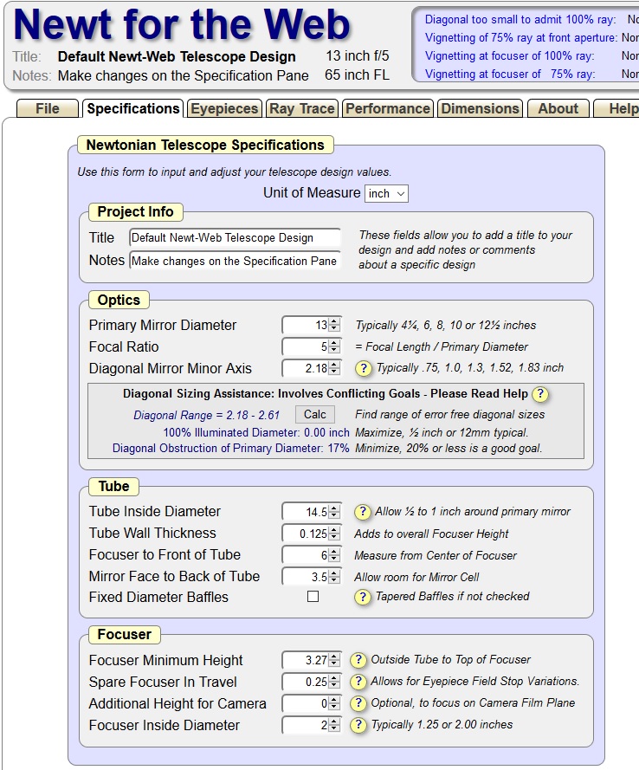This screenshot has height=770, width=639.
Task: Open the Help tab
Action: 617,108
